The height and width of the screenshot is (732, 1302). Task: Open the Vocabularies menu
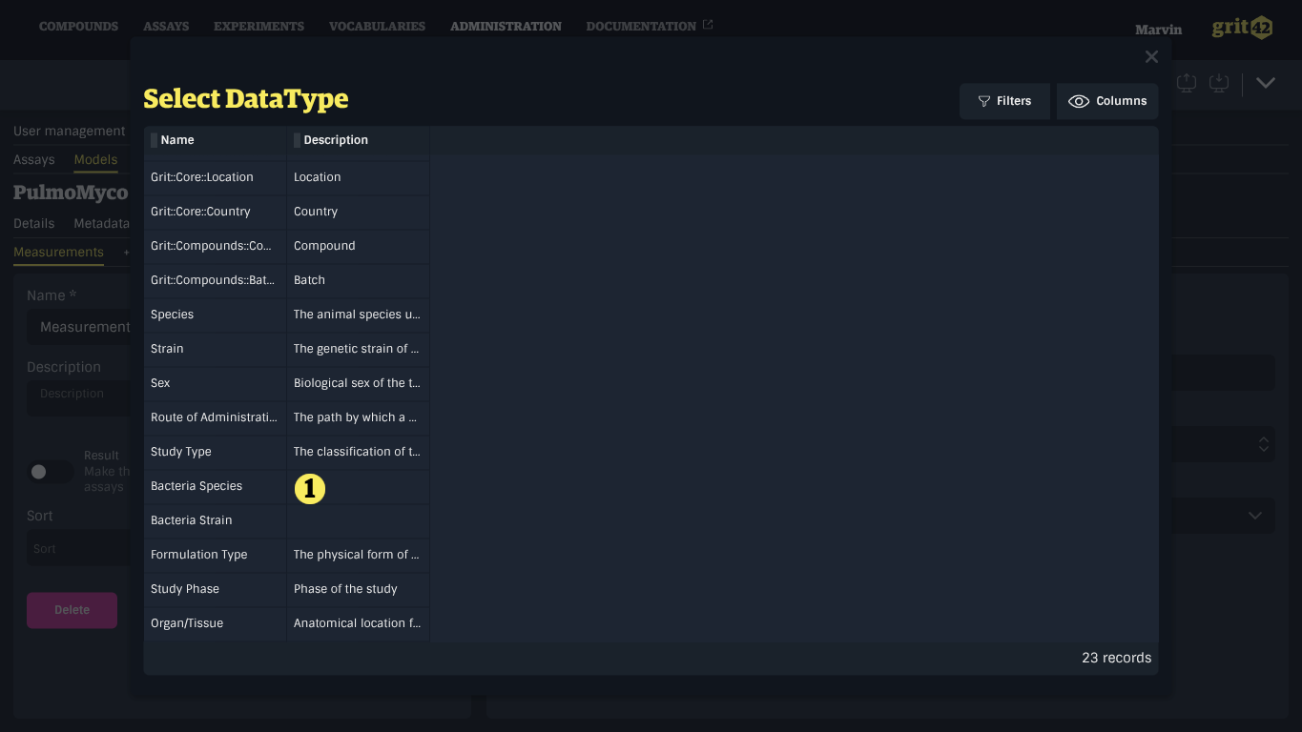377,26
